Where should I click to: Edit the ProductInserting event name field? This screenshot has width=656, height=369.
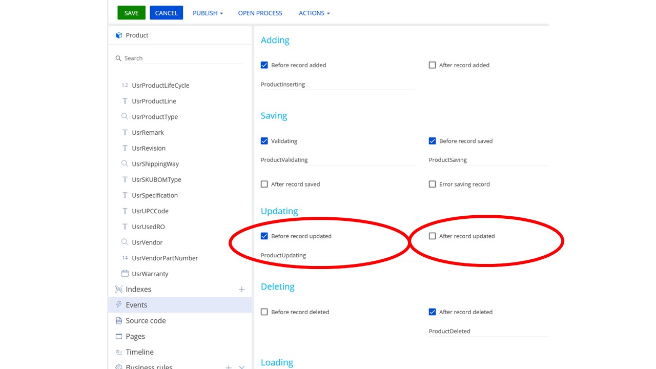coord(337,85)
